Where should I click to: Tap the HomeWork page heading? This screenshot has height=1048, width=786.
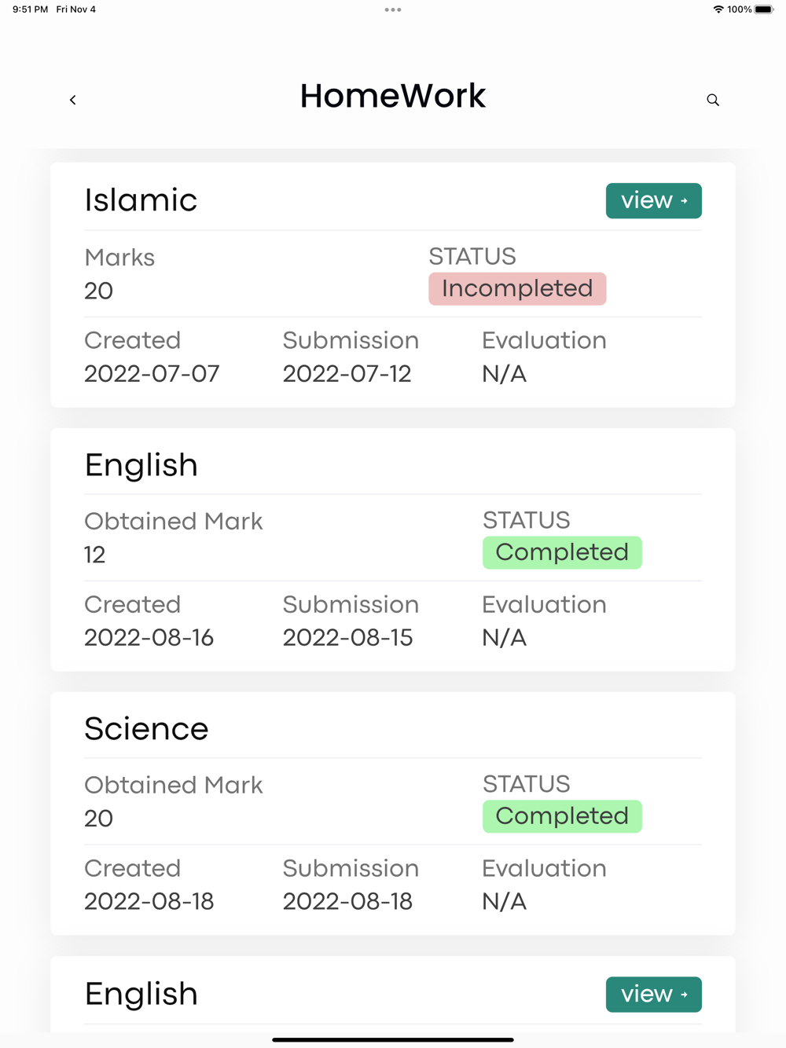pos(393,96)
